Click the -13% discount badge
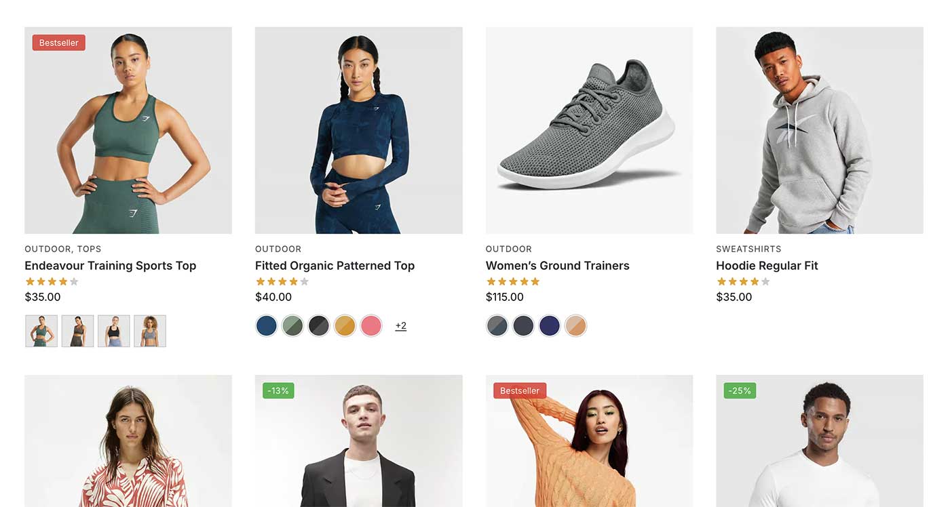The height and width of the screenshot is (507, 950). [278, 390]
